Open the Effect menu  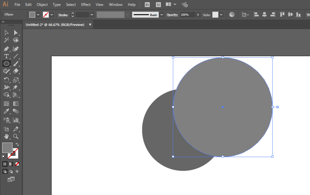86,5
